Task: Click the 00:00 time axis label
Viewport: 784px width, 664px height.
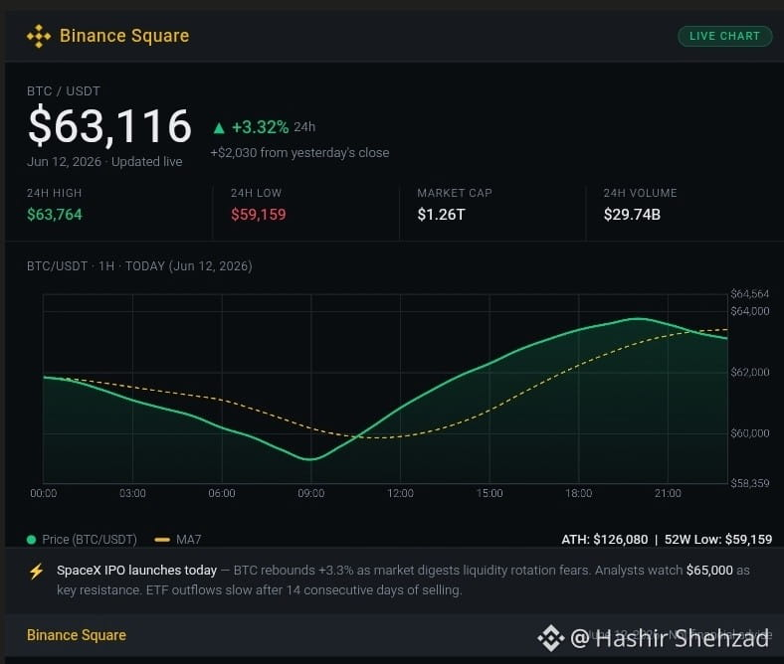Action: click(x=44, y=494)
